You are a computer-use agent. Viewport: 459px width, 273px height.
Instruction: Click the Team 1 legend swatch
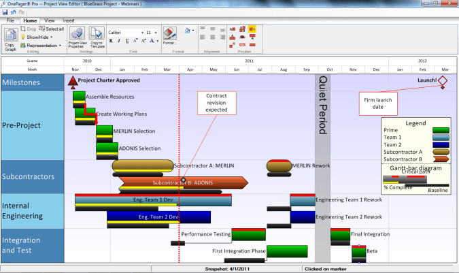tap(441, 138)
